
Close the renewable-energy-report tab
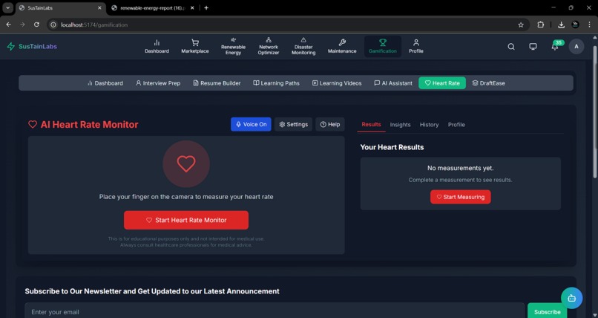[x=192, y=7]
